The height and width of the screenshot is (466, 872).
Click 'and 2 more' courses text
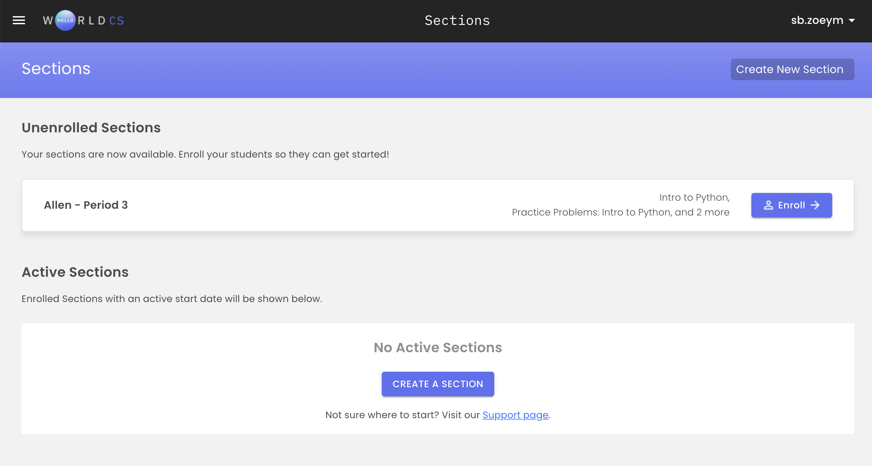pyautogui.click(x=702, y=212)
